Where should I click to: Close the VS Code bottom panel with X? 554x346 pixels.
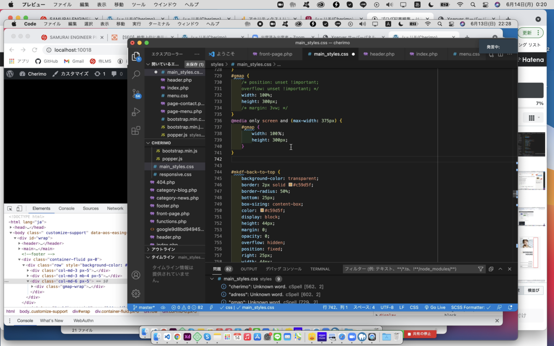[510, 269]
